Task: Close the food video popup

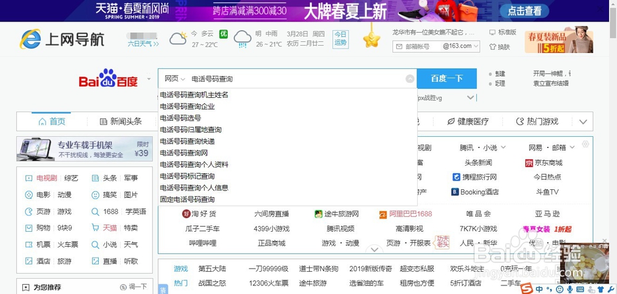Action: [605, 240]
